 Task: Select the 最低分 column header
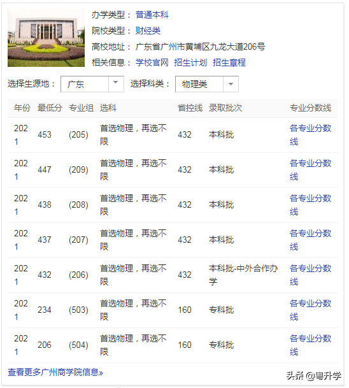tap(50, 108)
